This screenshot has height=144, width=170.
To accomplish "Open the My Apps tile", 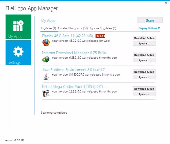I will click(18, 27).
